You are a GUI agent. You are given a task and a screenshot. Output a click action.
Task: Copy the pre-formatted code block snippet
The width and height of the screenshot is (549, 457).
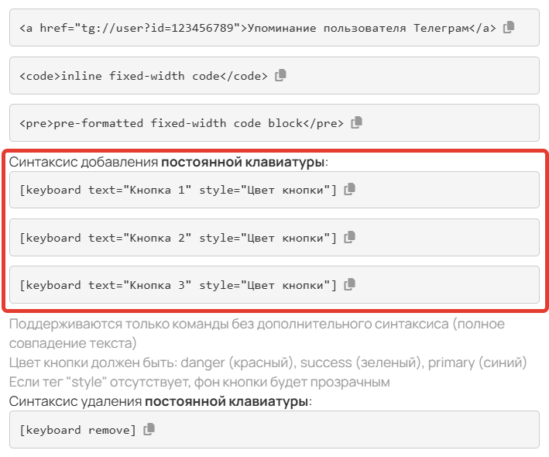(x=357, y=122)
